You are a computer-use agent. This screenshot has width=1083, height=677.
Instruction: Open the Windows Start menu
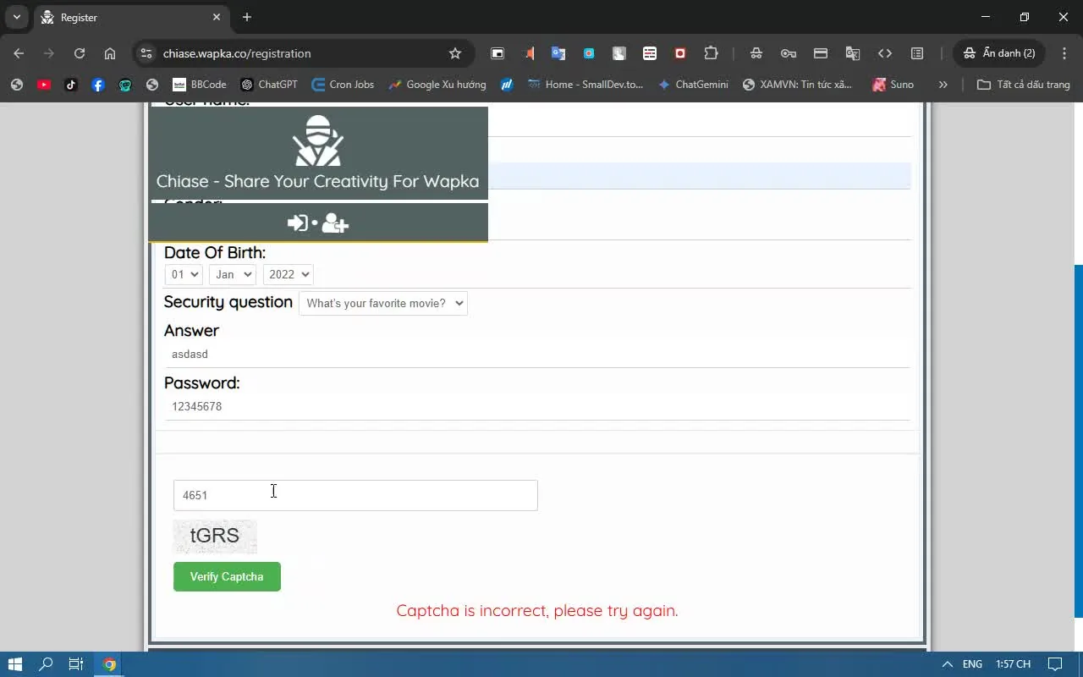tap(15, 664)
